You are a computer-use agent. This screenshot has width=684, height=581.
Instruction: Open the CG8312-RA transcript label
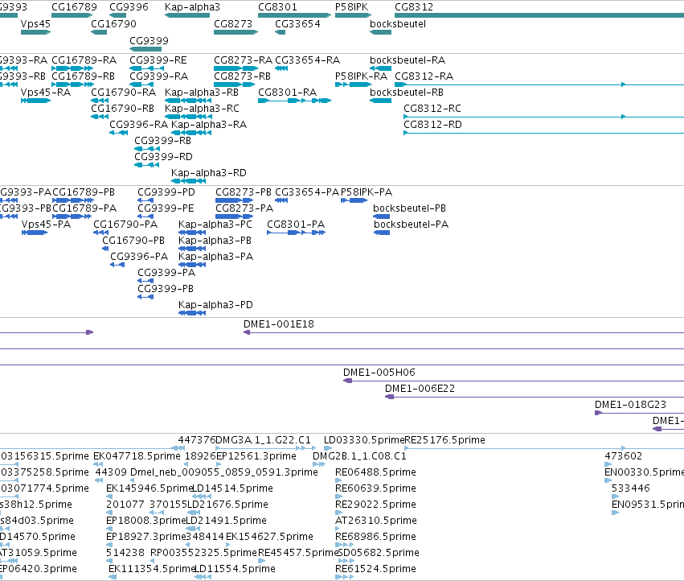pos(424,76)
